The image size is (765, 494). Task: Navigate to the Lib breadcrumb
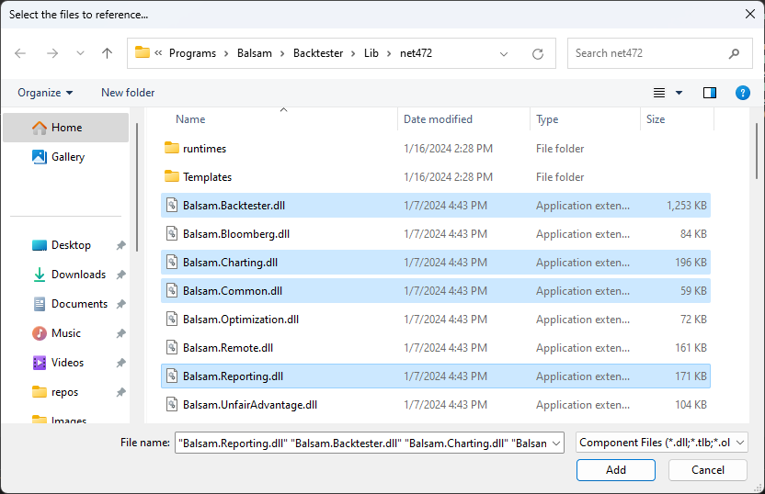pyautogui.click(x=371, y=53)
